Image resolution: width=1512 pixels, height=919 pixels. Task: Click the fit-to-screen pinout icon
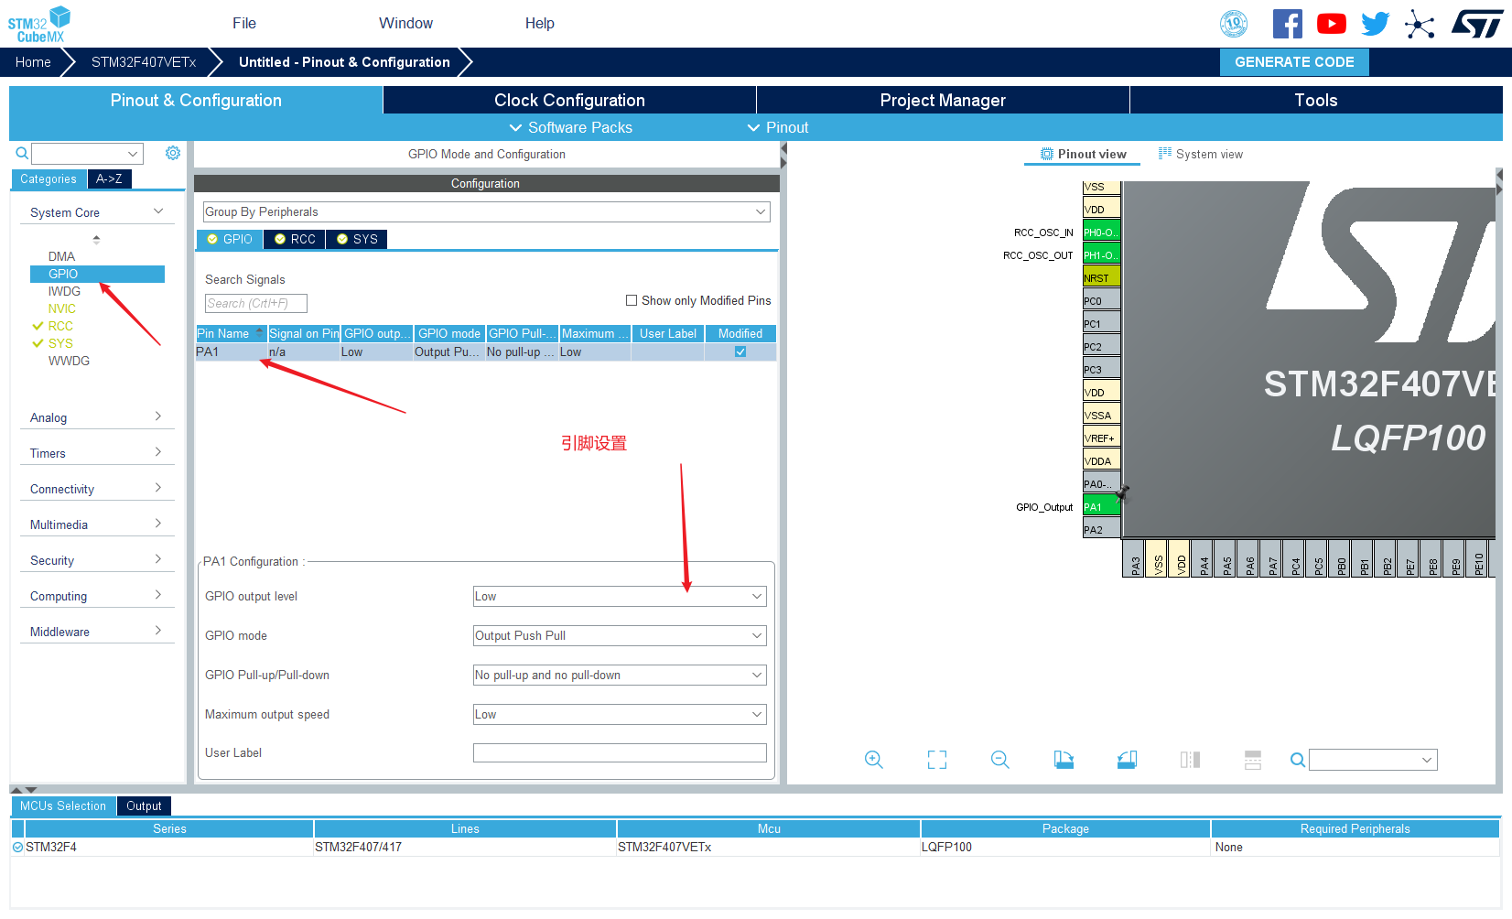(x=937, y=760)
